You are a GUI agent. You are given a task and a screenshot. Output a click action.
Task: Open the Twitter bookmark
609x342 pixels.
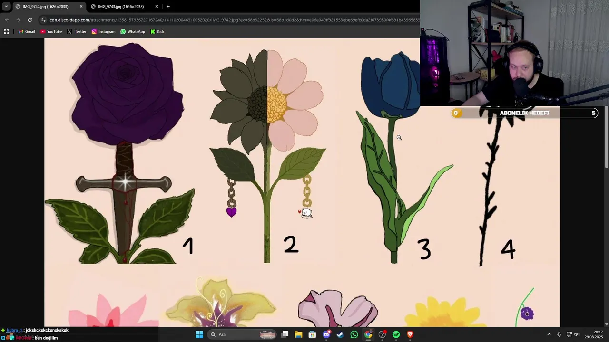coord(77,32)
